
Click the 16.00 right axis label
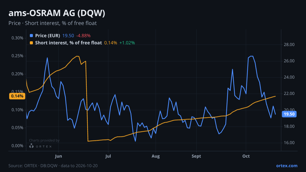point(289,143)
